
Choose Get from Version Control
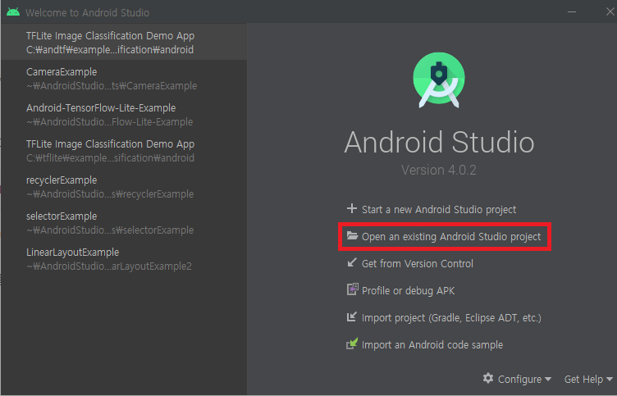[417, 263]
